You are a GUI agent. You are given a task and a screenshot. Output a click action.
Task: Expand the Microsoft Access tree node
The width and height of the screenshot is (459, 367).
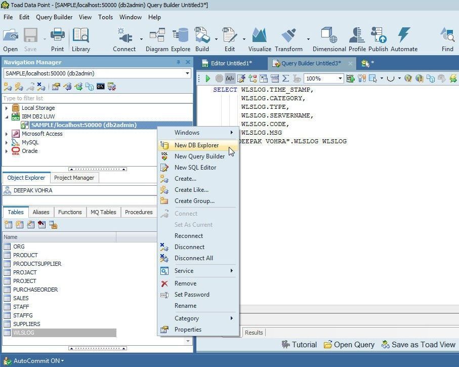point(7,134)
